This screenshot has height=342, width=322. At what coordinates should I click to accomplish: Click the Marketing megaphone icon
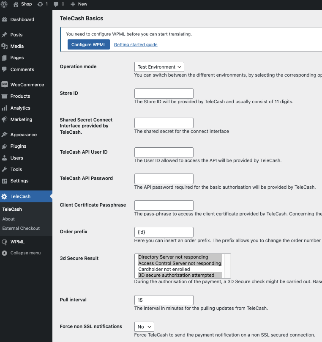[5, 119]
